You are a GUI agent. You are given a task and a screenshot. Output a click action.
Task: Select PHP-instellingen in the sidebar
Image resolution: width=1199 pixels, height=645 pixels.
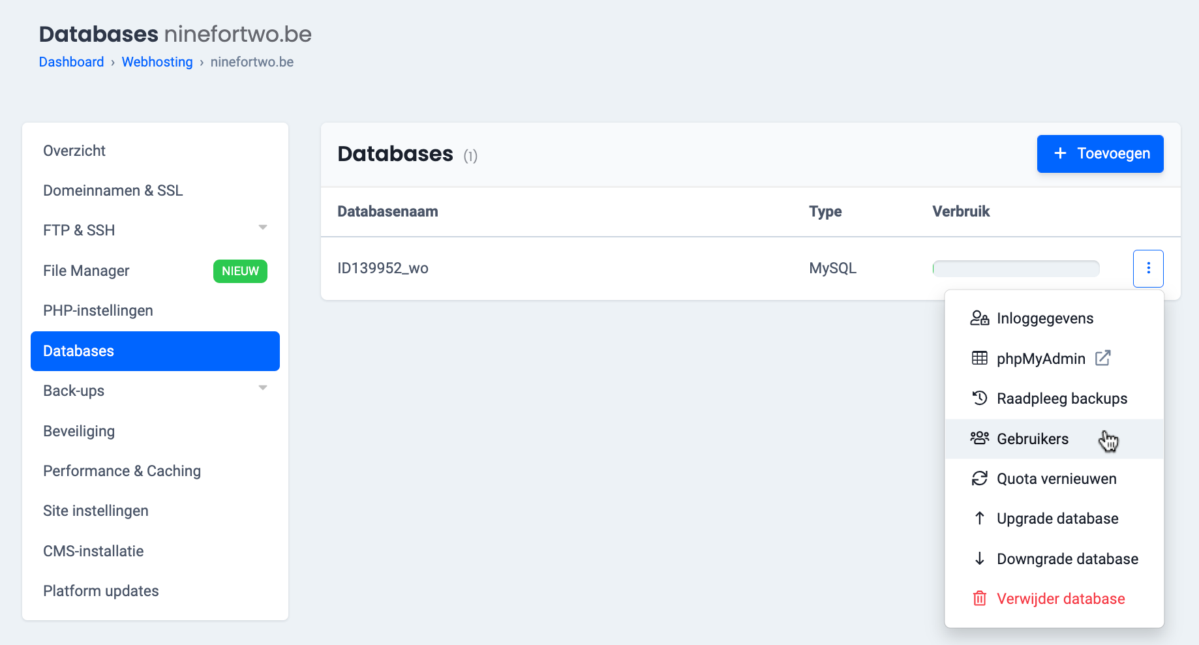tap(98, 310)
